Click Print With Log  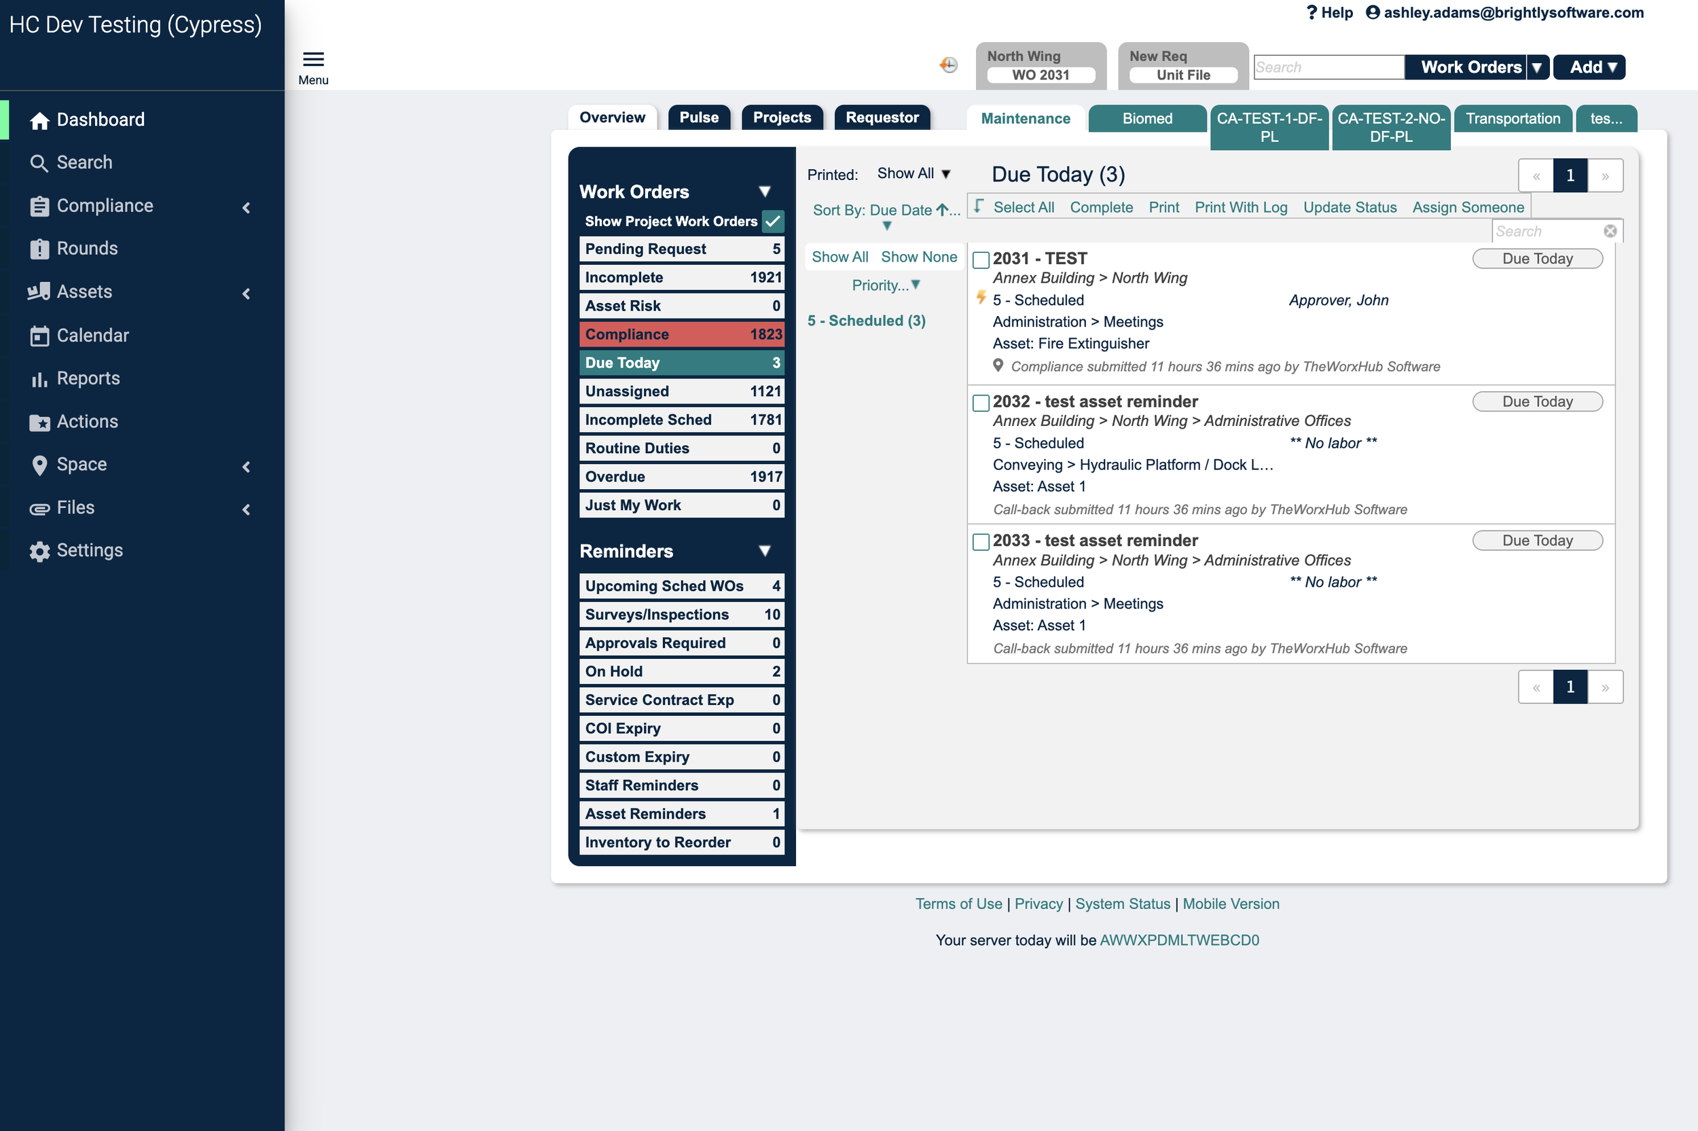[1240, 208]
